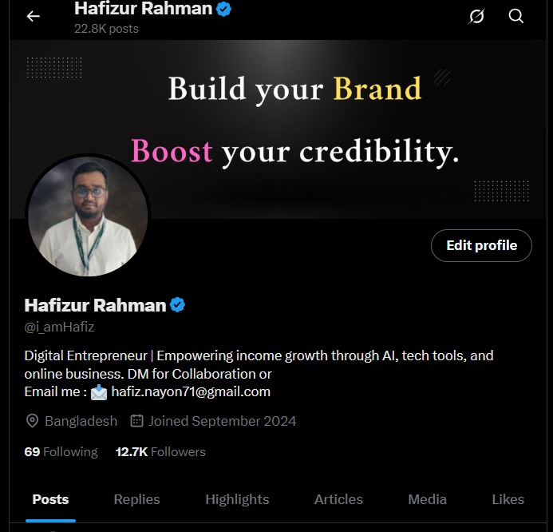Switch to the Articles tab

pos(338,499)
